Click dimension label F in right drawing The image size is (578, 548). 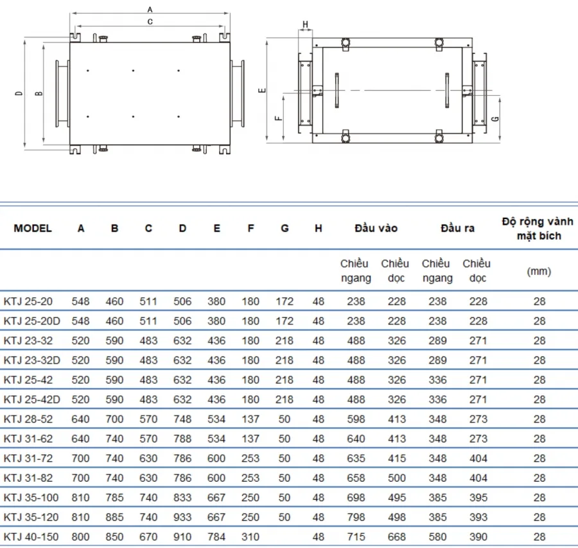(279, 118)
